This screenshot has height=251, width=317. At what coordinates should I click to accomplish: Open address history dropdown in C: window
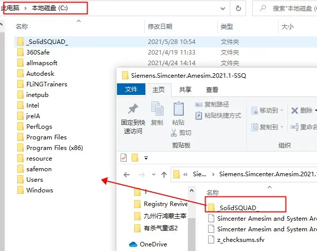point(223,9)
